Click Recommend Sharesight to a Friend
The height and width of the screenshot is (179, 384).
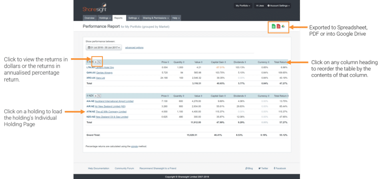(158, 168)
